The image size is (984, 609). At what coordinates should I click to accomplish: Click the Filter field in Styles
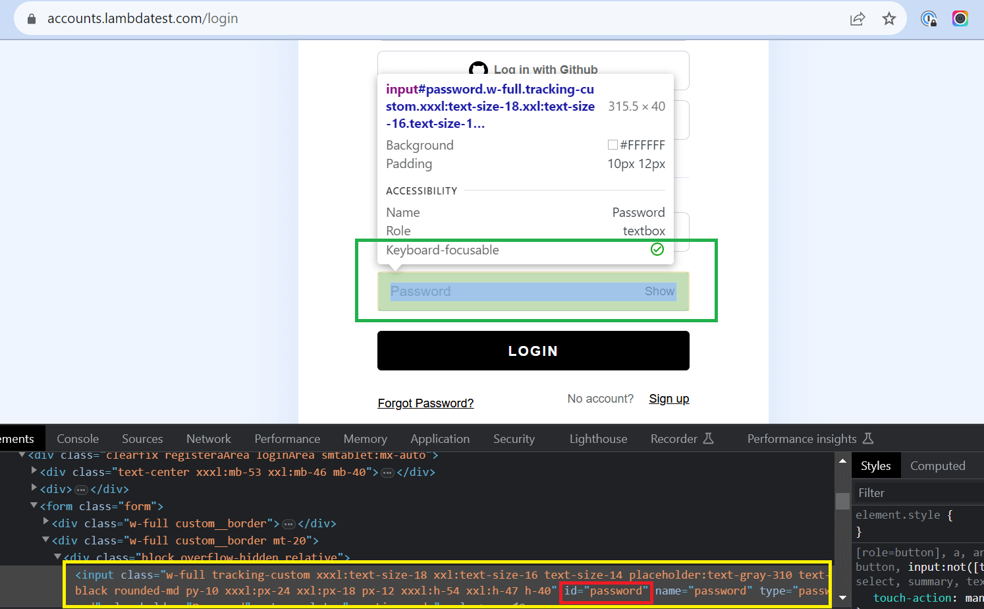click(x=916, y=493)
